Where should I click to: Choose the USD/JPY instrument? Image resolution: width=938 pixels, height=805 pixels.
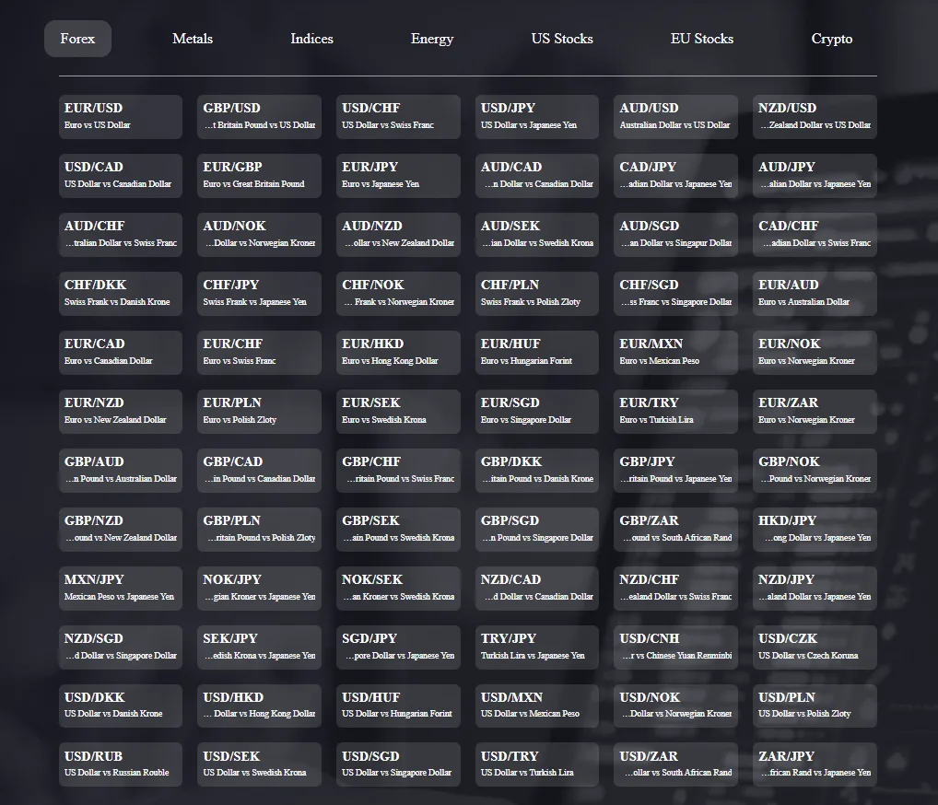(536, 116)
